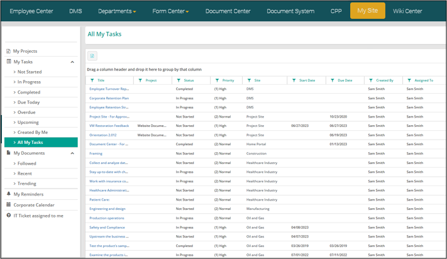Open the Departments dropdown menu
This screenshot has height=259, width=447.
click(x=117, y=11)
